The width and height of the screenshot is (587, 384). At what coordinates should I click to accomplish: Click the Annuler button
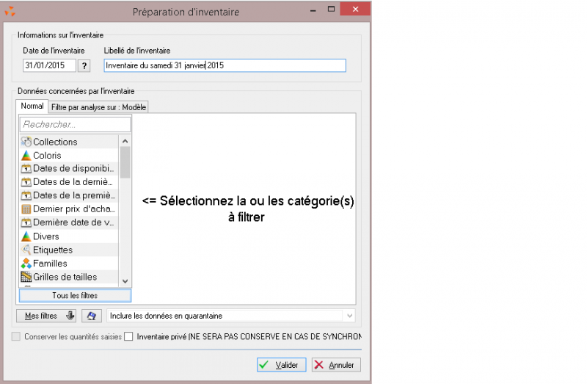[336, 364]
